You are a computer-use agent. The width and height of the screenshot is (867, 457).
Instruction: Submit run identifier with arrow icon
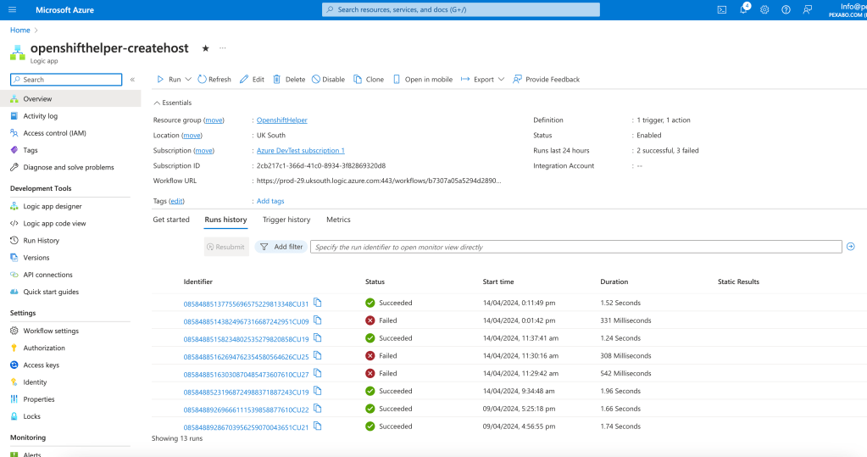[851, 247]
